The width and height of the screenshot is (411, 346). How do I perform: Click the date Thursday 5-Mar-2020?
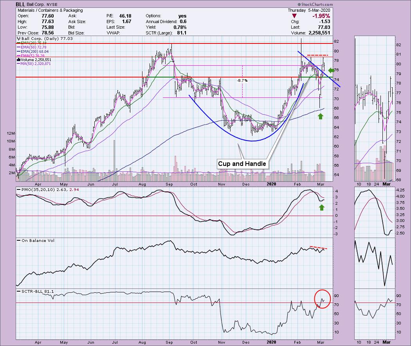[x=309, y=10]
